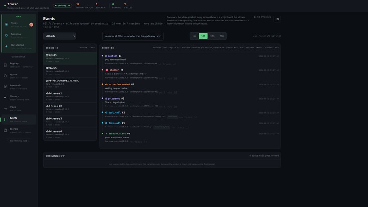Click the Events sidebar icon
The image size is (368, 207).
click(x=5, y=119)
